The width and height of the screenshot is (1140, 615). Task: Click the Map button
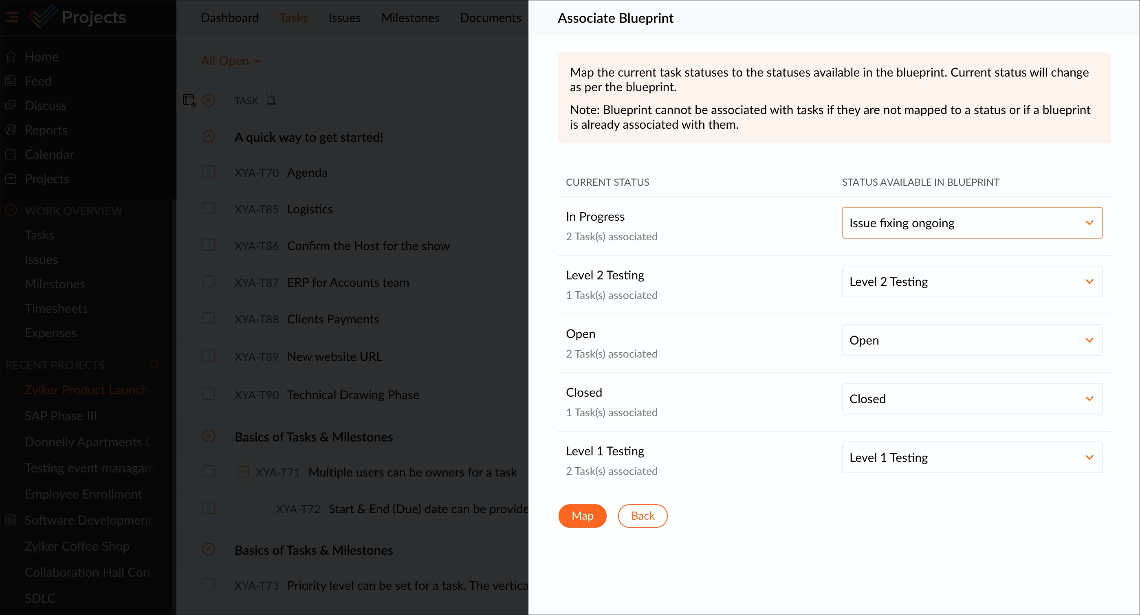(x=582, y=516)
